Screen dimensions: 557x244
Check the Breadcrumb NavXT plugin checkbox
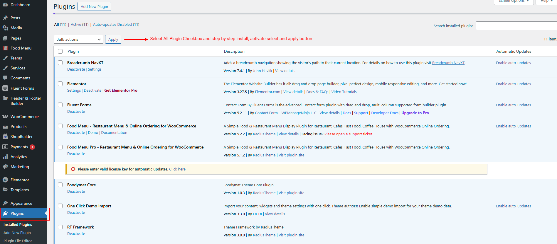60,63
